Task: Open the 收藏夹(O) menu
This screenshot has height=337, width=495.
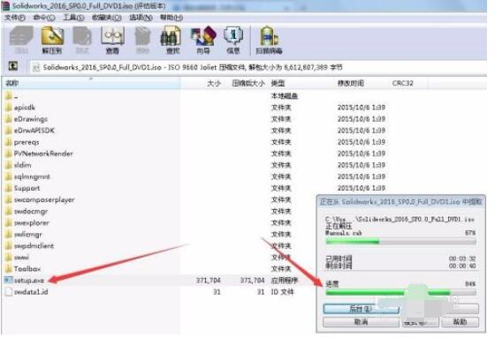Action: pyautogui.click(x=106, y=18)
